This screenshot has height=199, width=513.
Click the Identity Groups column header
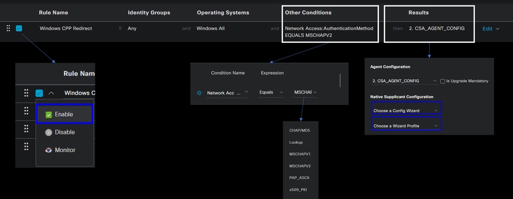click(x=149, y=12)
